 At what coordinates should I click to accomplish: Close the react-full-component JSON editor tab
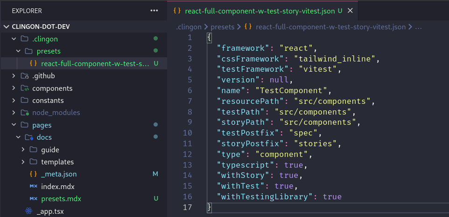350,10
